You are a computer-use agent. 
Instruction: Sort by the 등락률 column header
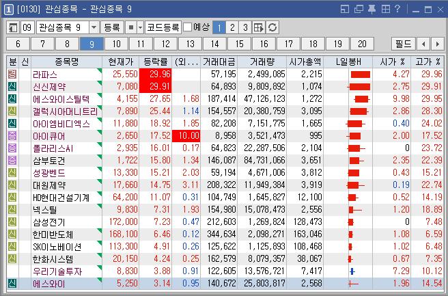point(156,62)
